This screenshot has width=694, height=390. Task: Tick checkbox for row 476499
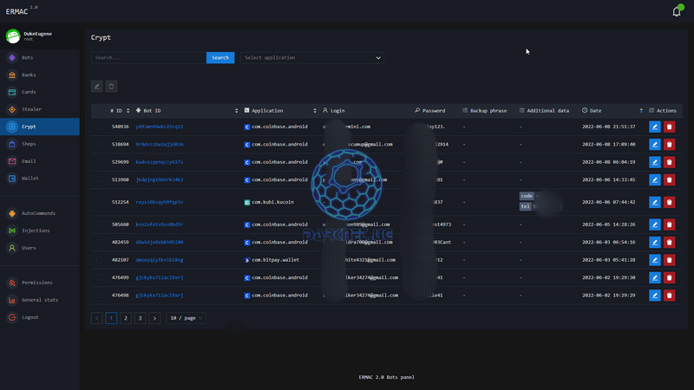tap(100, 277)
